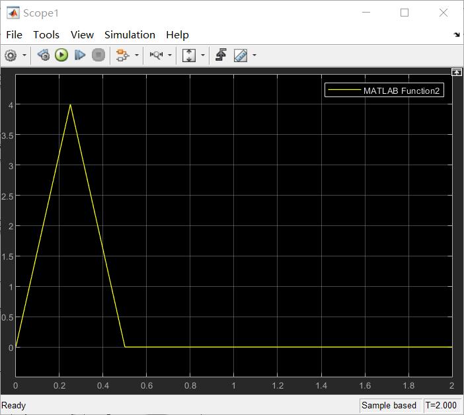The height and width of the screenshot is (415, 464).
Task: Click the yellow legend line sample
Action: tap(344, 90)
